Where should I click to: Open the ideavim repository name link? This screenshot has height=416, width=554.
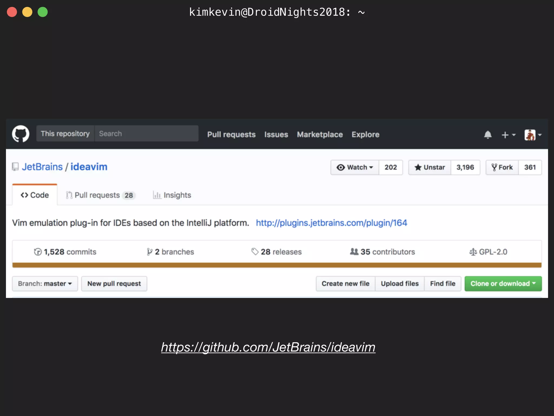tap(89, 167)
